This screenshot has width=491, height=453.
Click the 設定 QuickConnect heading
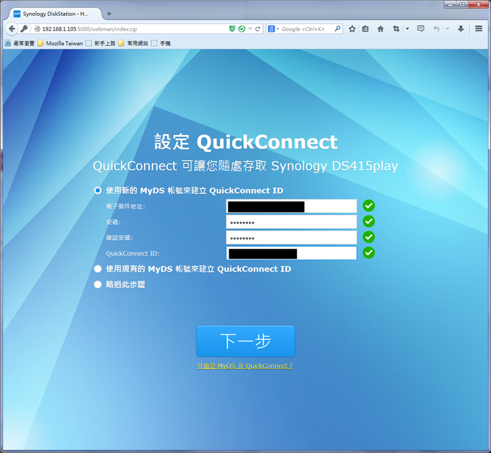tap(246, 142)
